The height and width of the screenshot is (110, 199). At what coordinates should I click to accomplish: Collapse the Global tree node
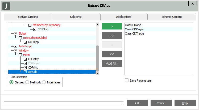[x=15, y=33]
